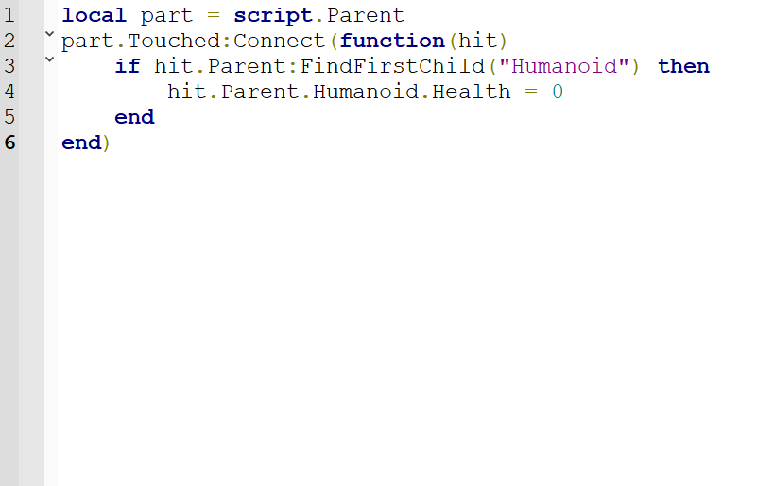
Task: Click the blue number 0 value
Action: (x=558, y=92)
